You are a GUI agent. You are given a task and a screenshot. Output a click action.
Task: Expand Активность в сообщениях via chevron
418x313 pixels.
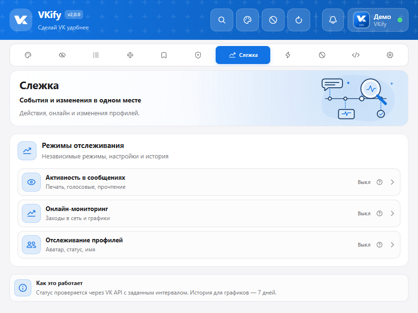pyautogui.click(x=392, y=182)
